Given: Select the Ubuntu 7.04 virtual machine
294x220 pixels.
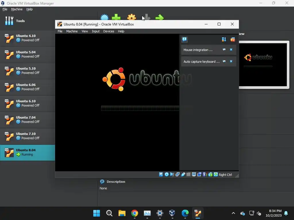Looking at the screenshot, I should click(27, 119).
